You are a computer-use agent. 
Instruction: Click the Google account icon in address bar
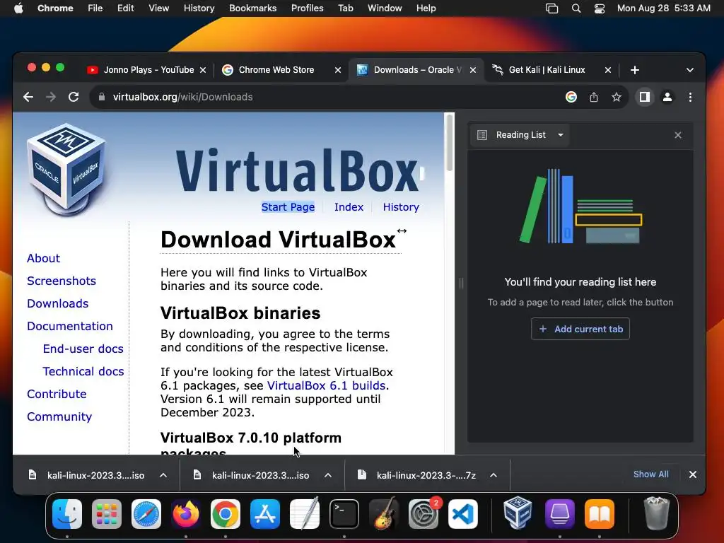[x=571, y=97]
